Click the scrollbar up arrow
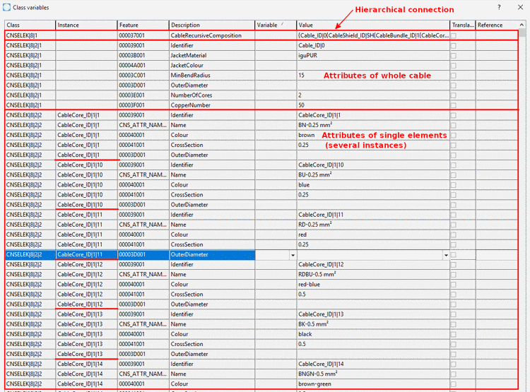 522,25
